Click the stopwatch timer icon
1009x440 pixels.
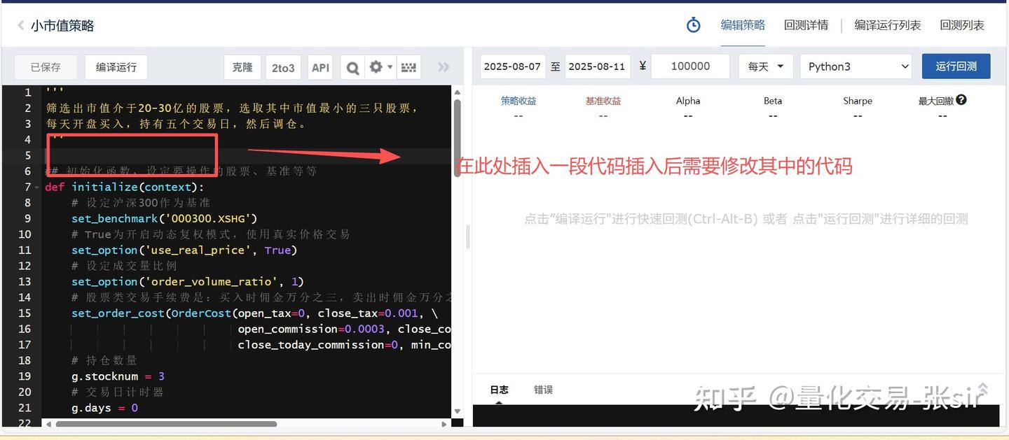click(693, 25)
